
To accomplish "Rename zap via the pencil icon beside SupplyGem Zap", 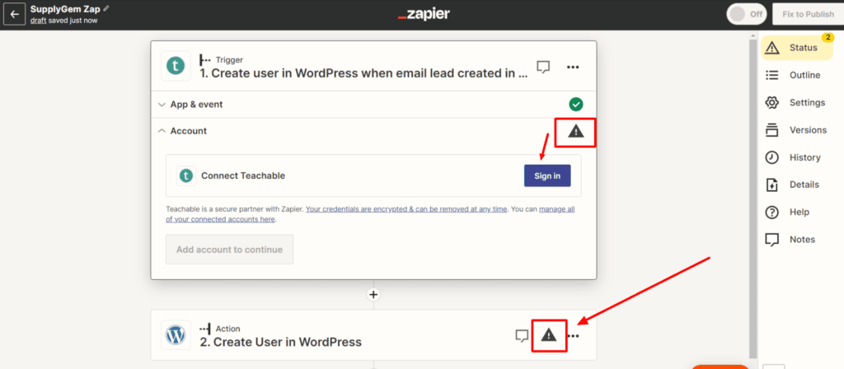I will coord(106,8).
